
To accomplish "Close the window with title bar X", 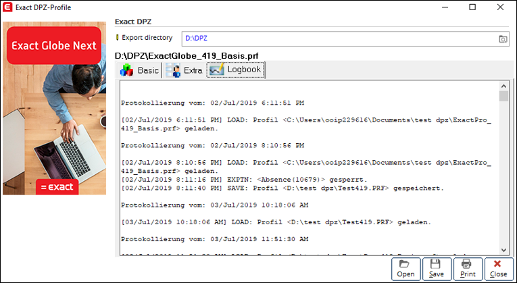I will tap(501, 7).
